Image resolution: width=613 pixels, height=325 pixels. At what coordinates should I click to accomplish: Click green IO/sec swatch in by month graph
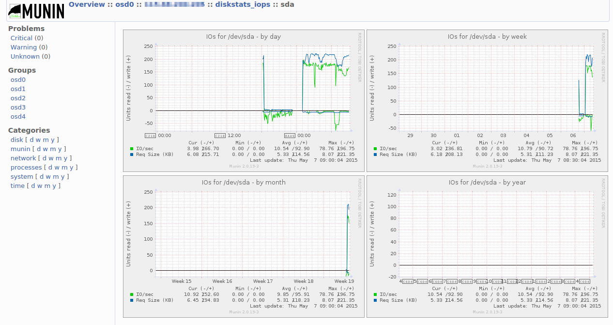[x=132, y=294]
